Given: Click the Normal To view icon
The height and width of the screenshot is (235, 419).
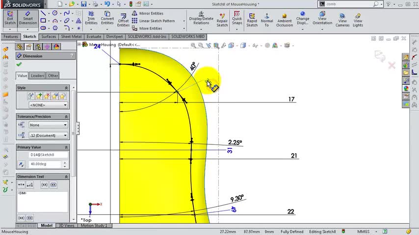Looking at the screenshot, I should tap(267, 20).
